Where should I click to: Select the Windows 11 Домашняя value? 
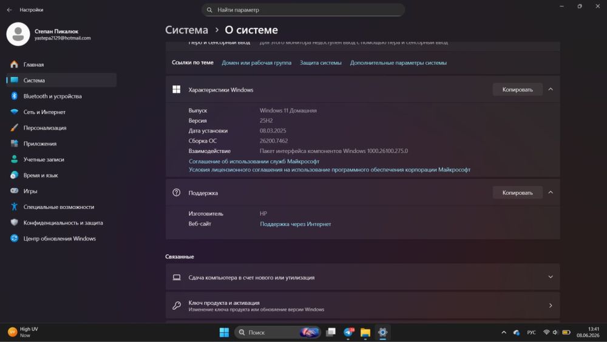[288, 111]
